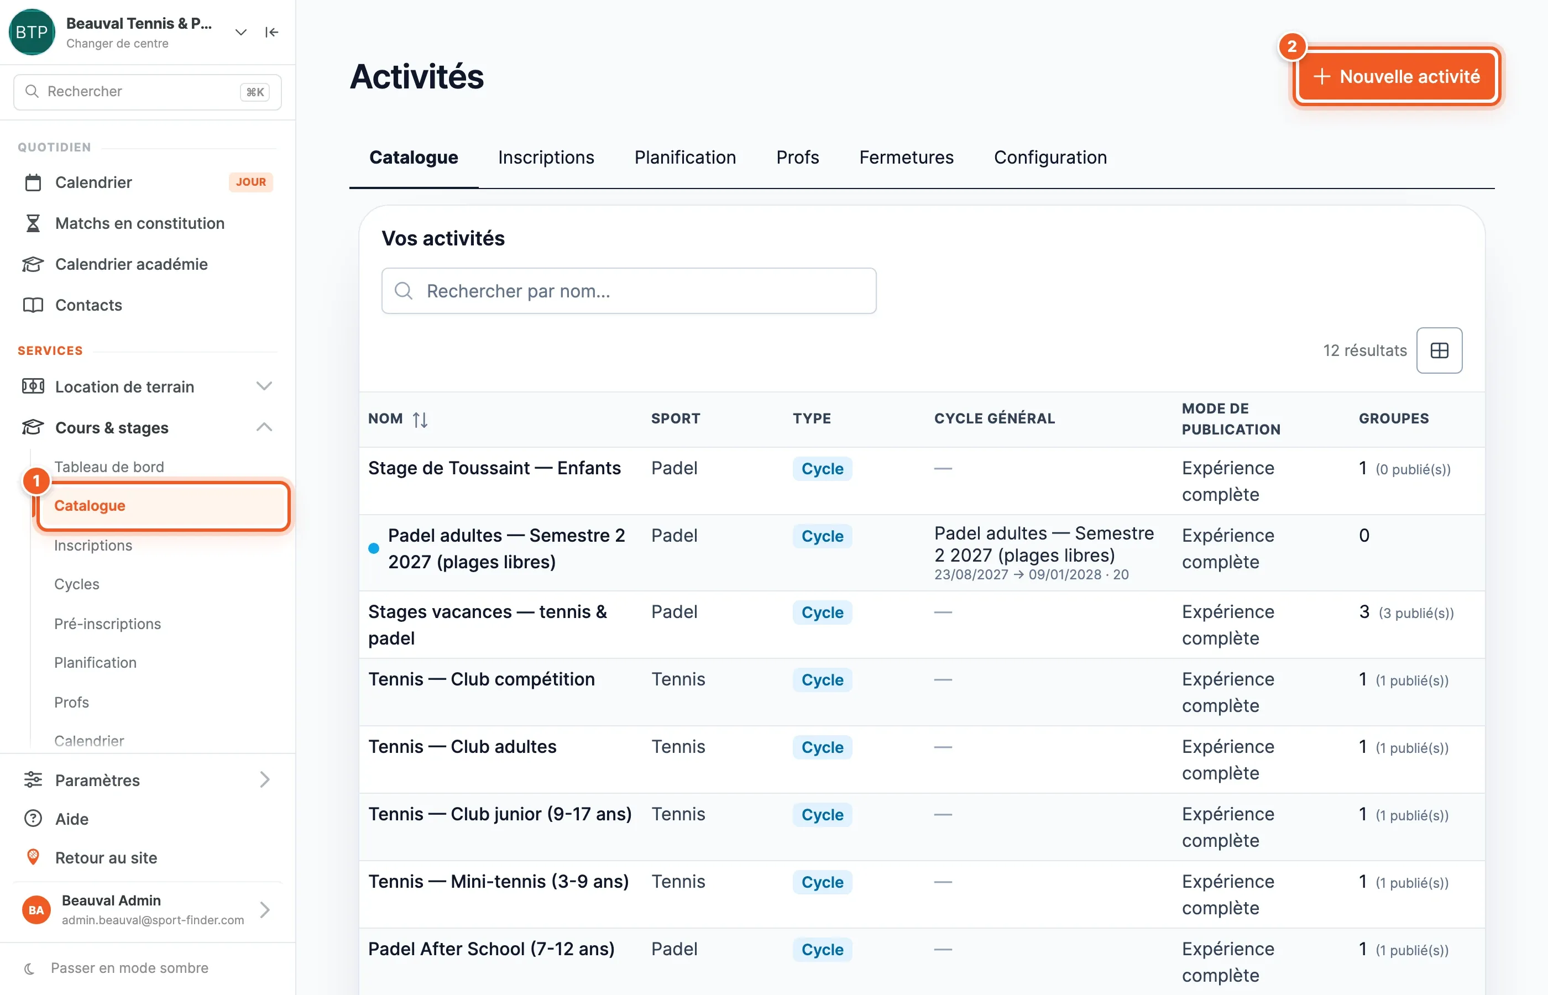
Task: Open Tableau de bord submenu item
Action: (x=109, y=467)
